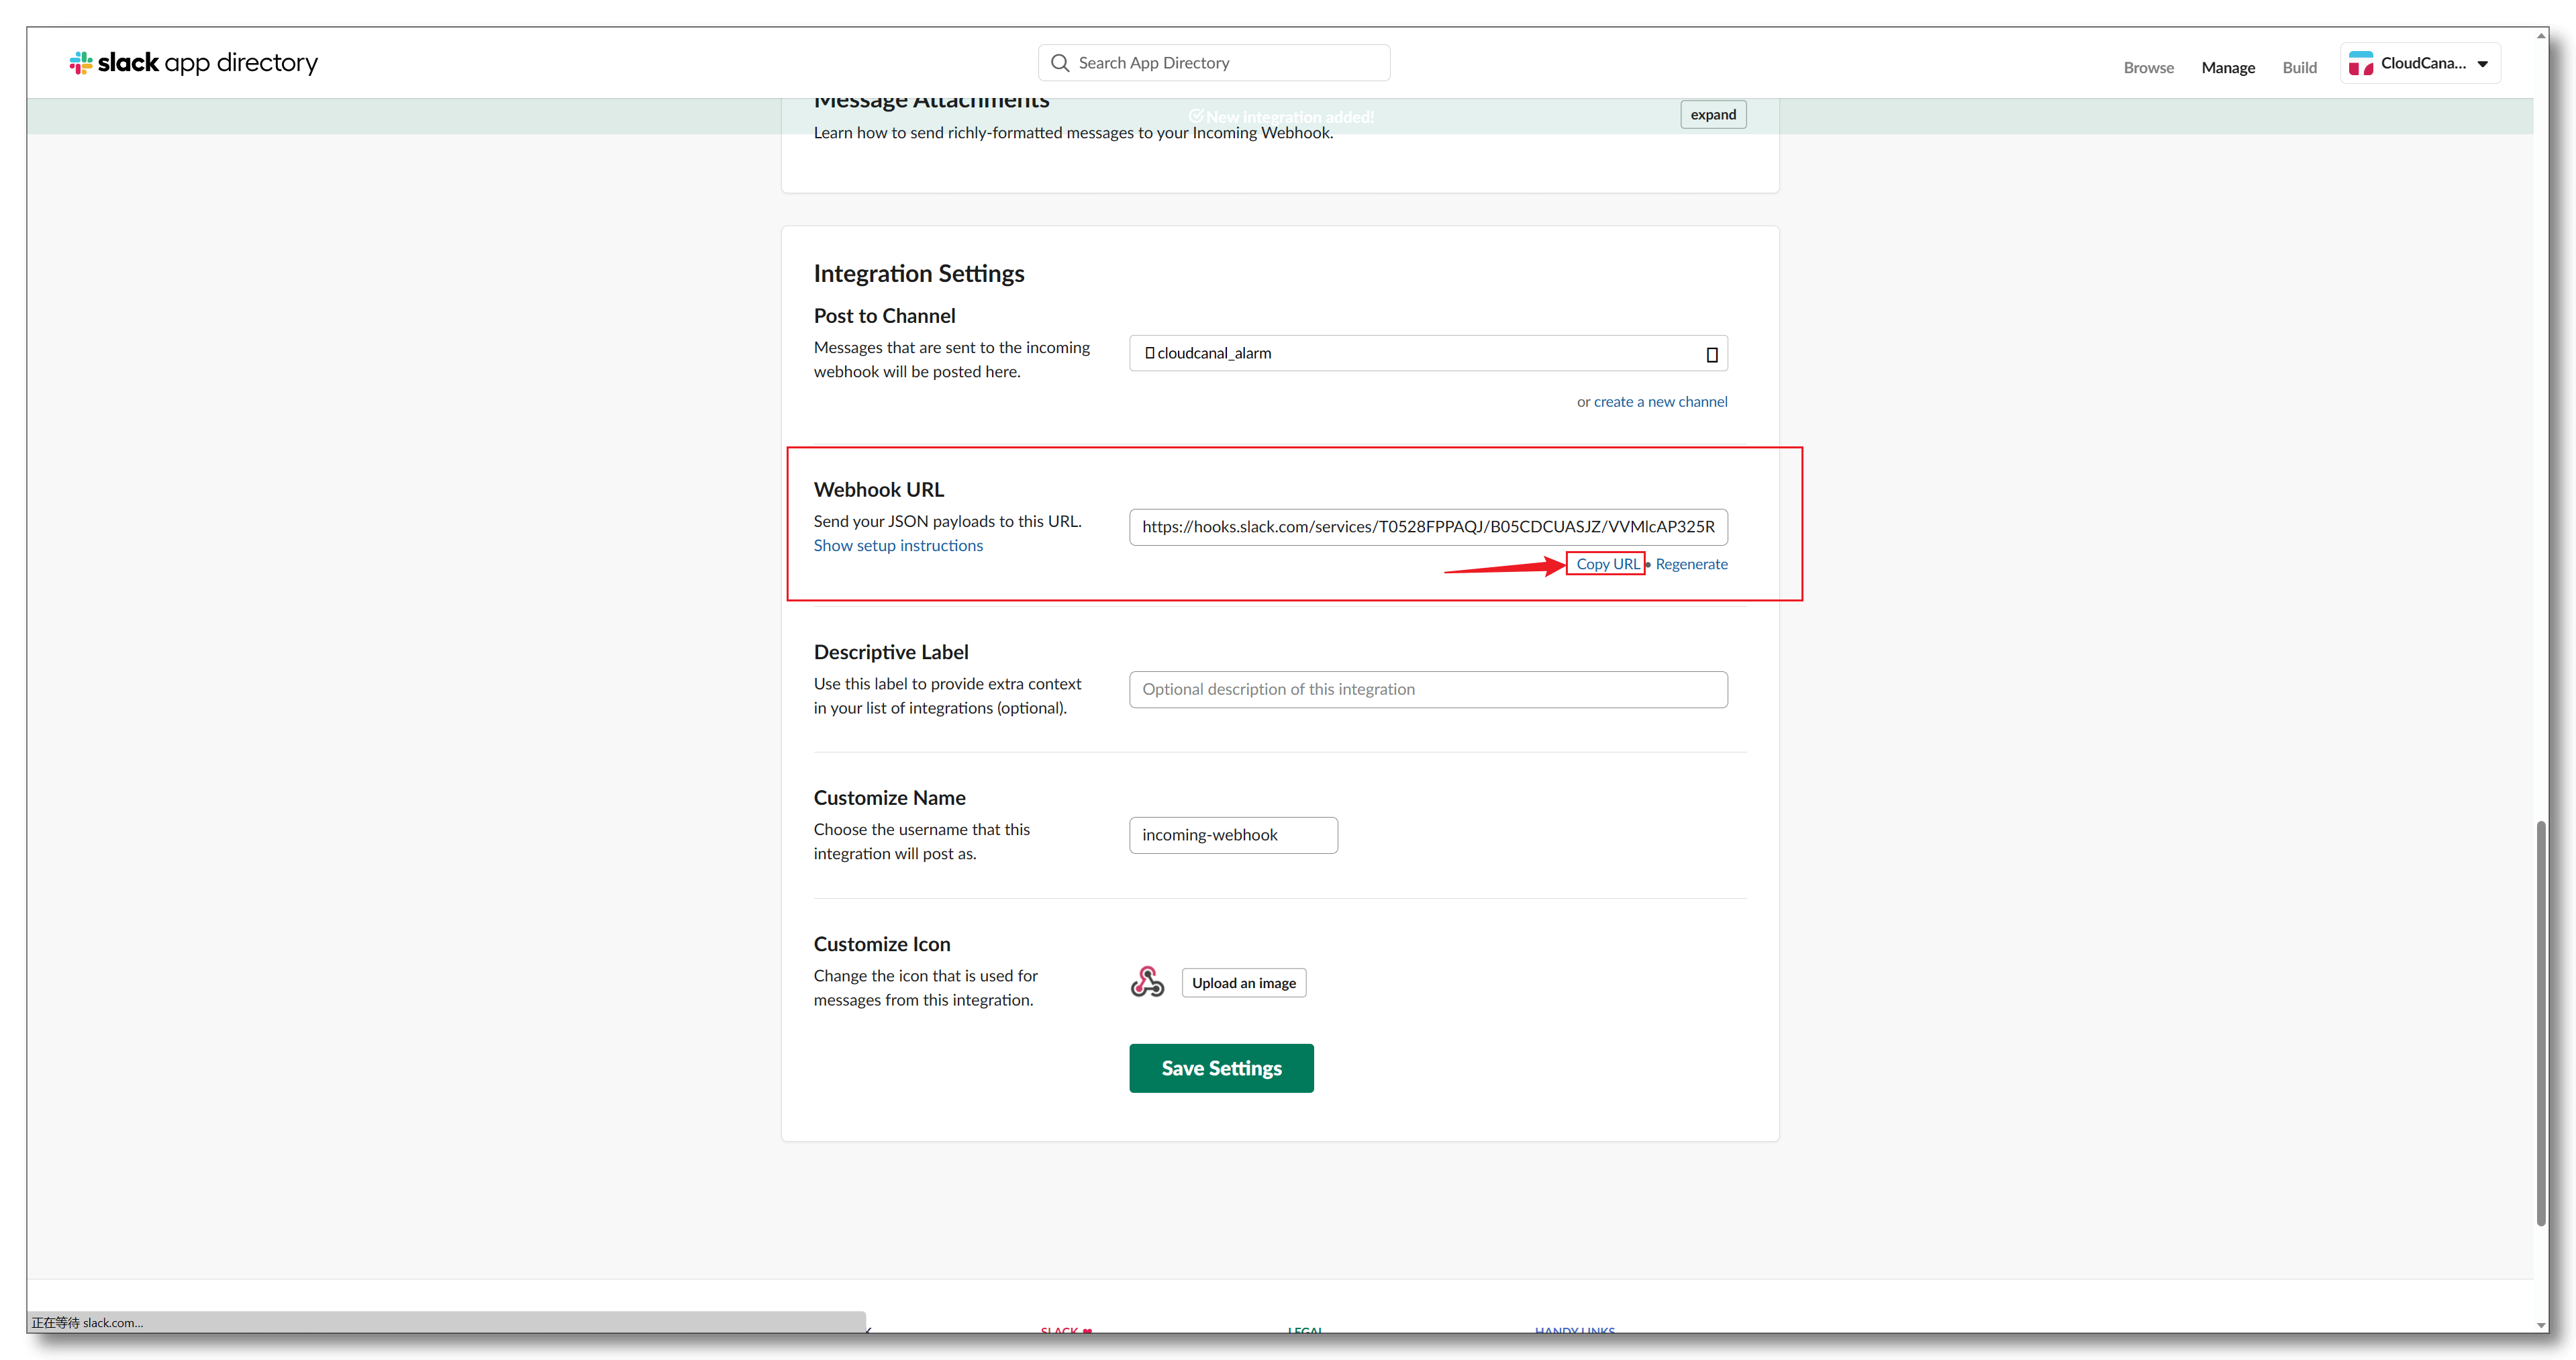2576x1360 pixels.
Task: Open the CloudCana... workspace dropdown
Action: (2482, 64)
